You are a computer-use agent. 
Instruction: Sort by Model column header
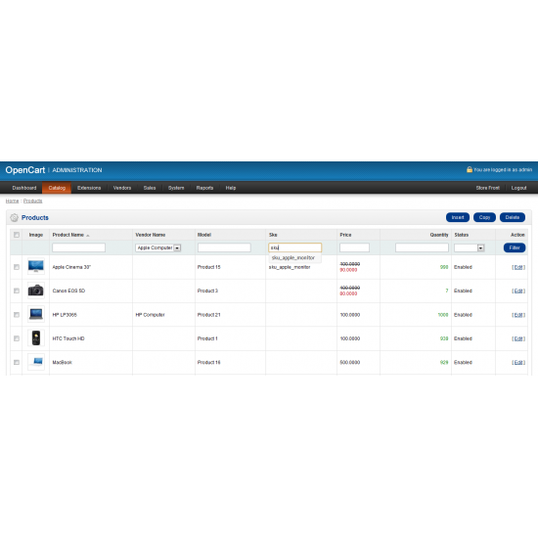coord(204,235)
